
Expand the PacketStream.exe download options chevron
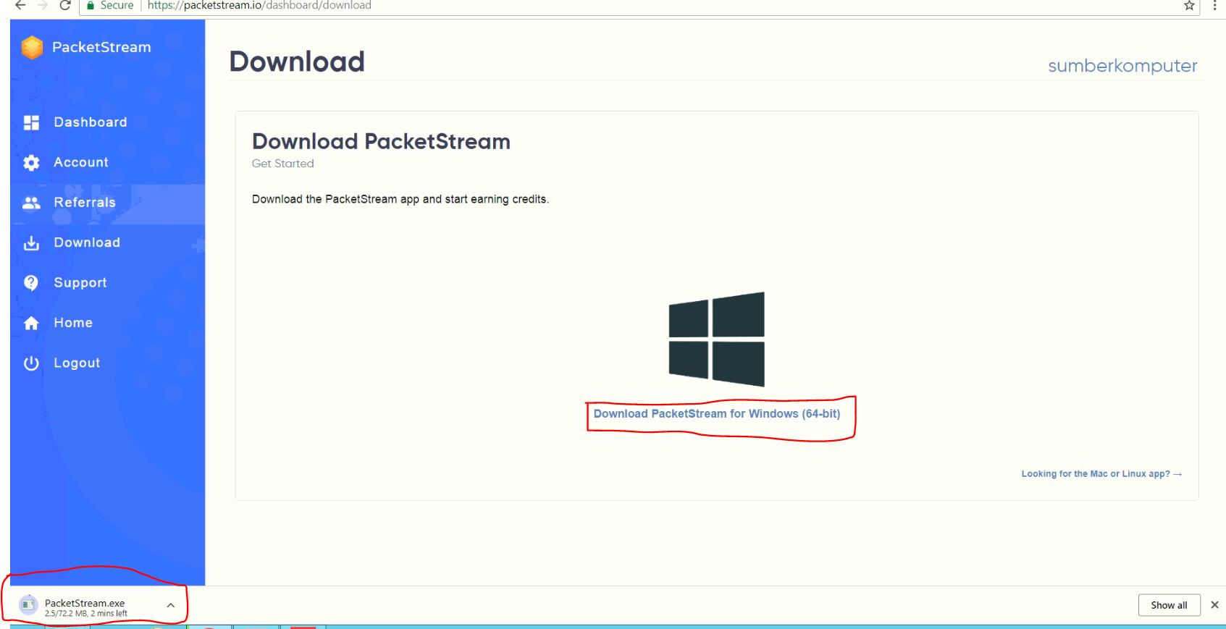[x=171, y=605]
